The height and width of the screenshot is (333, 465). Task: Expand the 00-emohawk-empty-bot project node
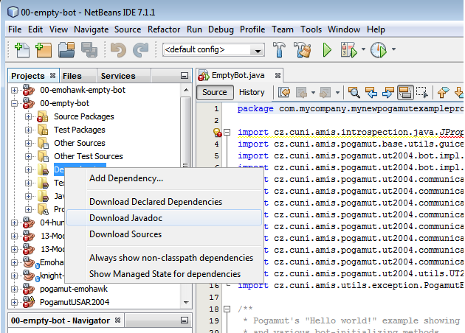(x=14, y=90)
